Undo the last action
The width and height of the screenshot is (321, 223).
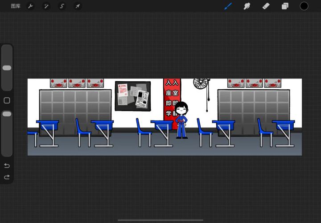[7, 165]
